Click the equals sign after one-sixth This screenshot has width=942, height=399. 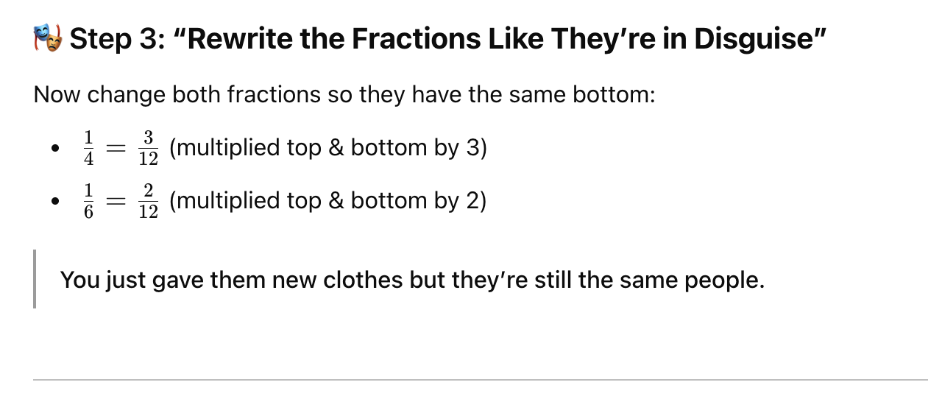tap(116, 202)
